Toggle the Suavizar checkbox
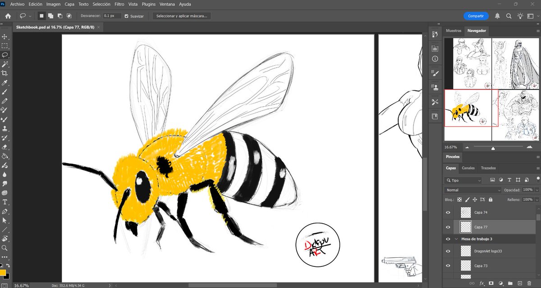Image resolution: width=541 pixels, height=288 pixels. coord(127,16)
